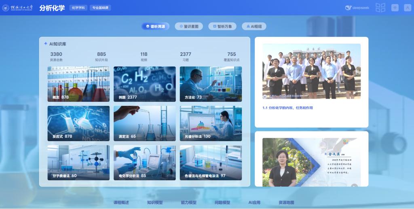Open the 智析万象 tab
This screenshot has width=414, height=209.
pyautogui.click(x=222, y=26)
